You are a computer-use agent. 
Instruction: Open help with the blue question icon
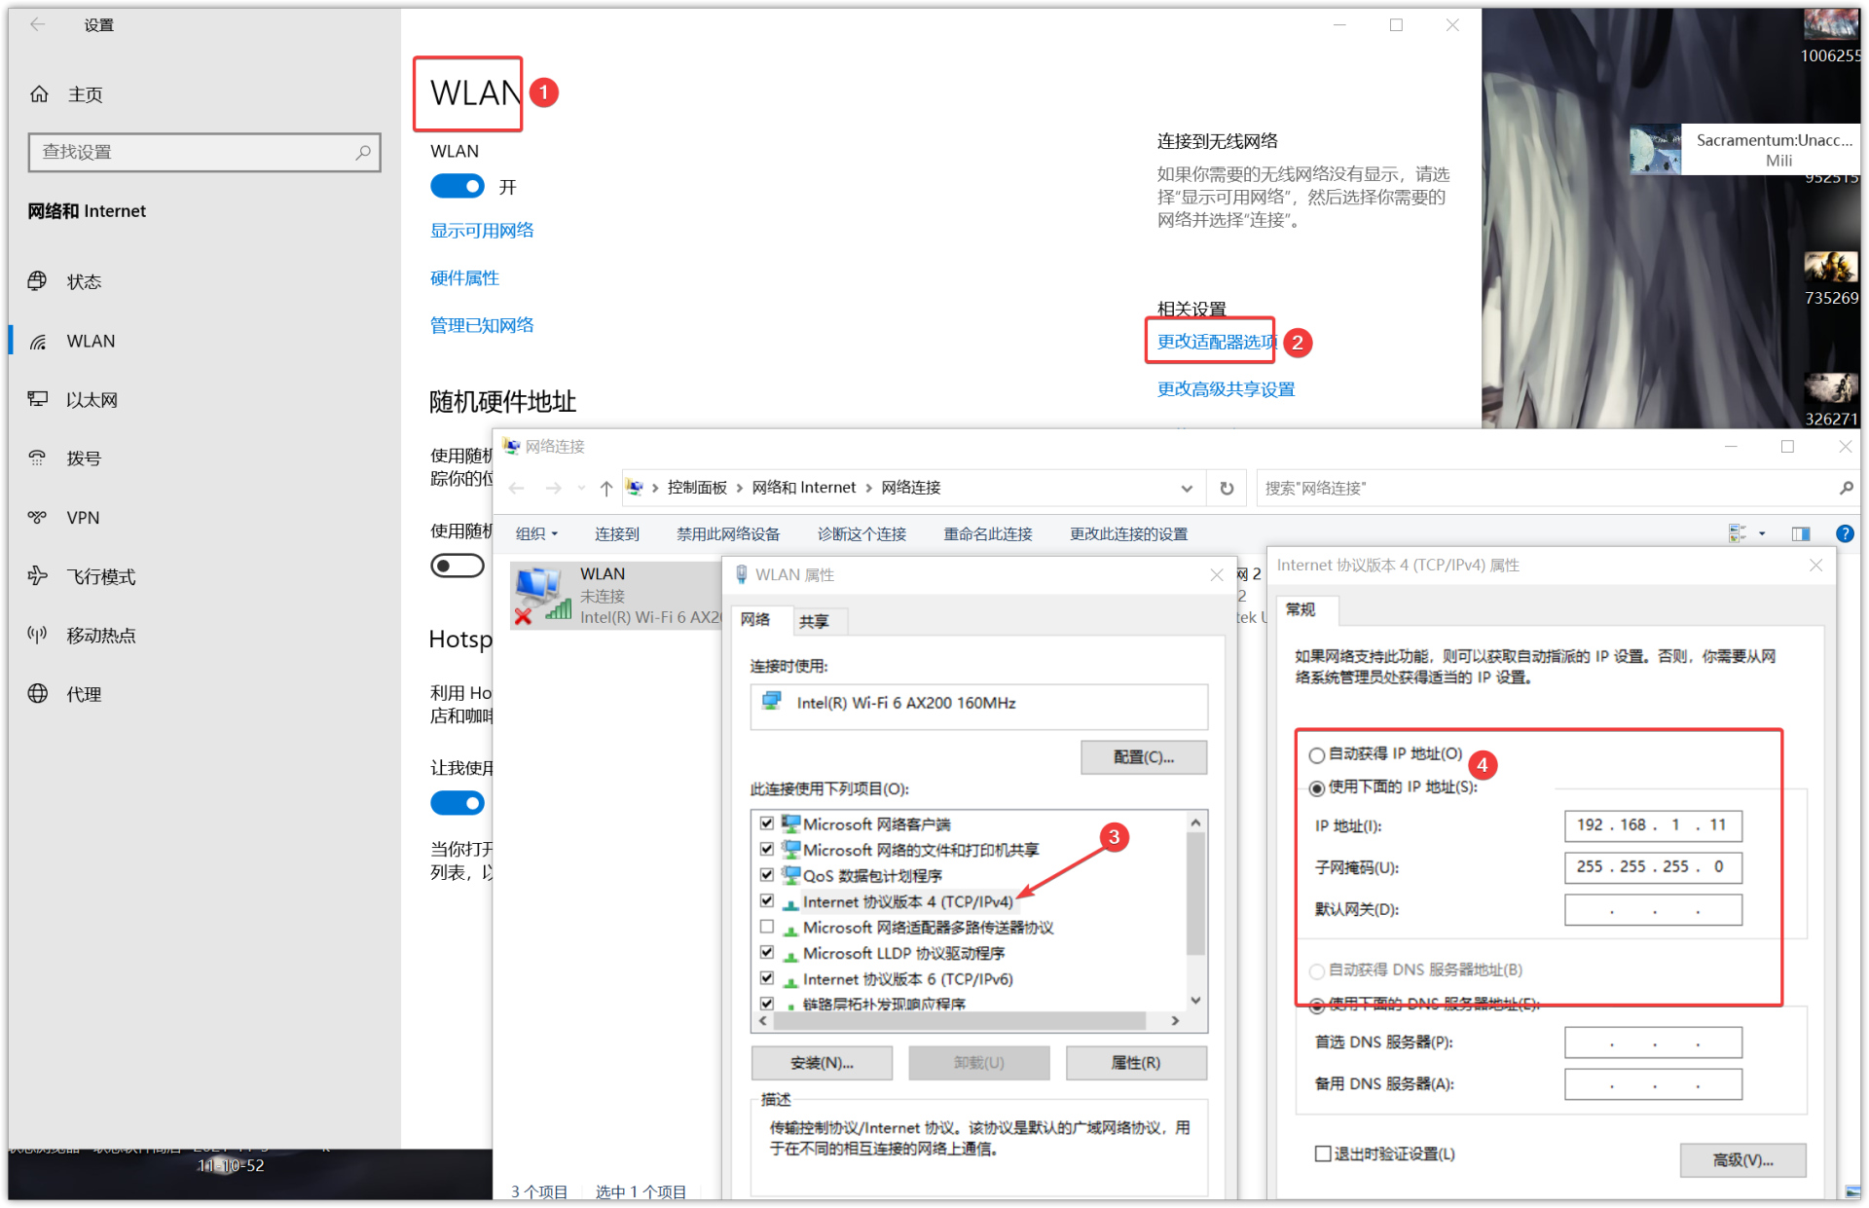1844,533
